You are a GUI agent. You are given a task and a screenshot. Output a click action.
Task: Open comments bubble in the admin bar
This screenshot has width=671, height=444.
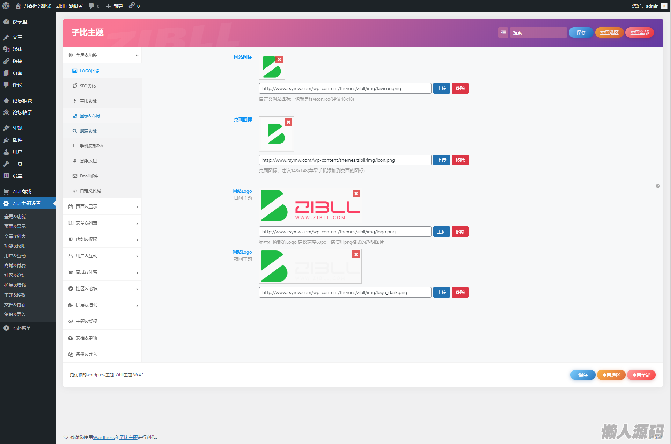[x=91, y=6]
